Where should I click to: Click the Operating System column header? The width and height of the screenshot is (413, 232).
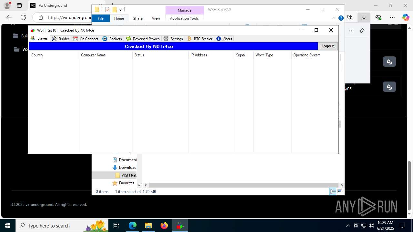(315, 55)
